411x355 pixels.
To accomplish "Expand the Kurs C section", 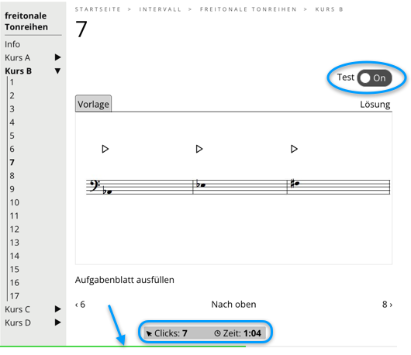I will coord(57,309).
